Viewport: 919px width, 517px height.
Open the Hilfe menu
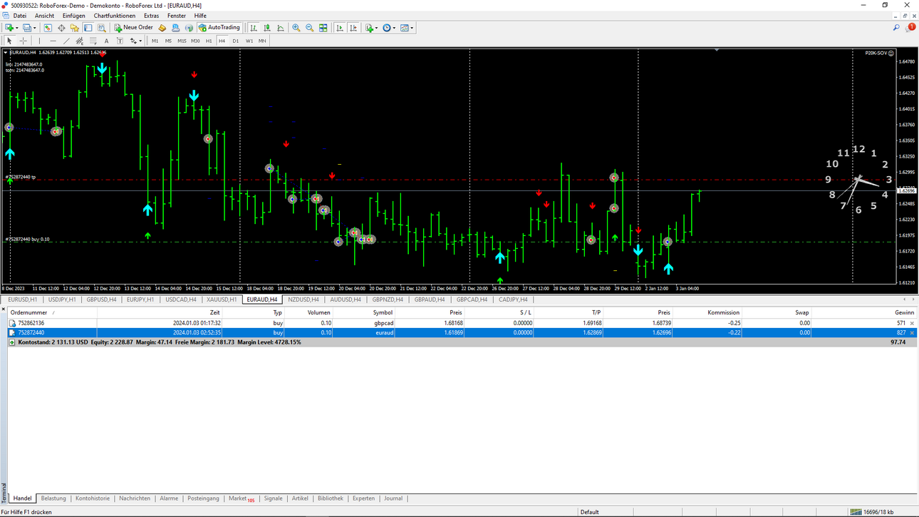tap(200, 16)
